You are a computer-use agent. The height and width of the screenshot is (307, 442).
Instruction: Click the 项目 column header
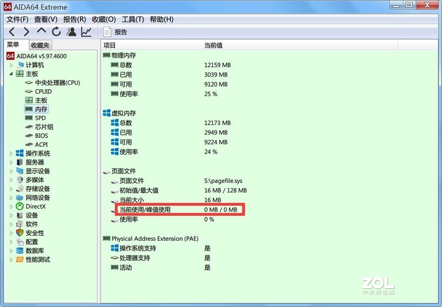151,45
